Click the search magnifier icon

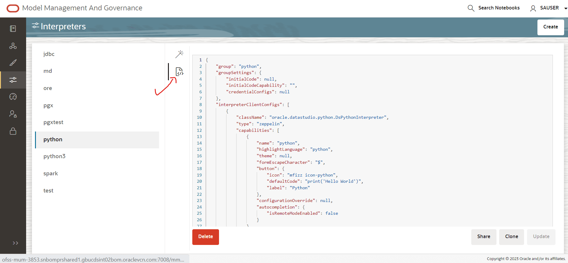coord(471,8)
